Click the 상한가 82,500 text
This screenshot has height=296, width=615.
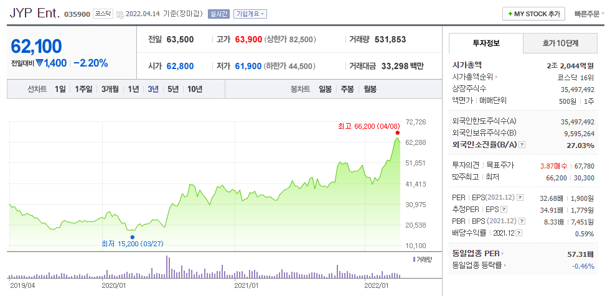coord(291,40)
